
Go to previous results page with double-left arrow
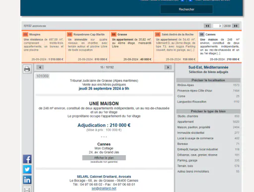207,26
